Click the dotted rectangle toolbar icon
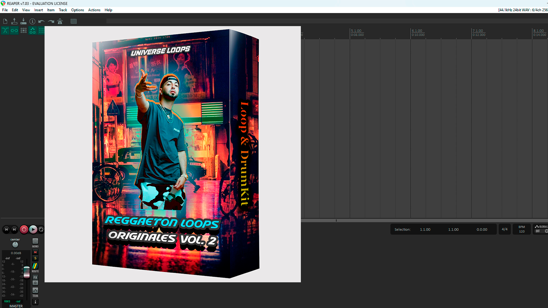The width and height of the screenshot is (548, 308). click(74, 21)
